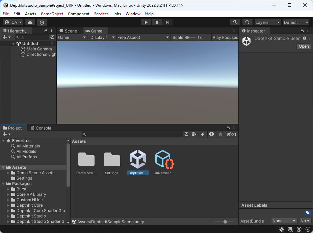
Task: Toggle the Inspector panel lock
Action: [x=302, y=31]
